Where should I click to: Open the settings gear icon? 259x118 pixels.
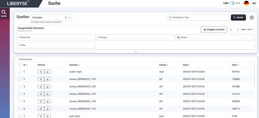251,17
